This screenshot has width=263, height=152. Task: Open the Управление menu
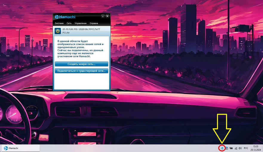(81, 23)
